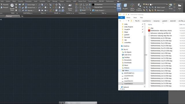Click Back arrow in File Explorer

click(x=120, y=21)
